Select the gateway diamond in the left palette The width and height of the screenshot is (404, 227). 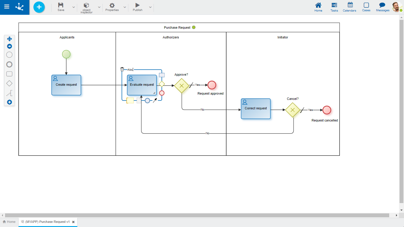click(x=9, y=84)
